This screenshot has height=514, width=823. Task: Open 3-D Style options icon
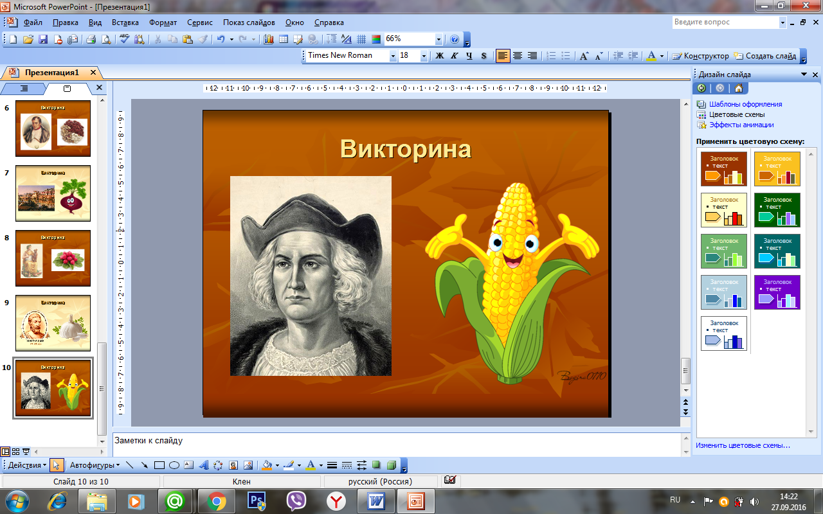391,465
